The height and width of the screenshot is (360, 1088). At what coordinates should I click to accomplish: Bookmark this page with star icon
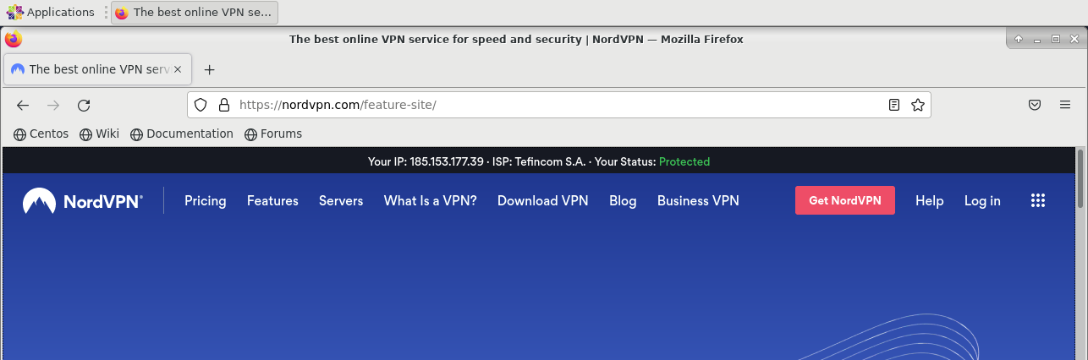[x=917, y=105]
